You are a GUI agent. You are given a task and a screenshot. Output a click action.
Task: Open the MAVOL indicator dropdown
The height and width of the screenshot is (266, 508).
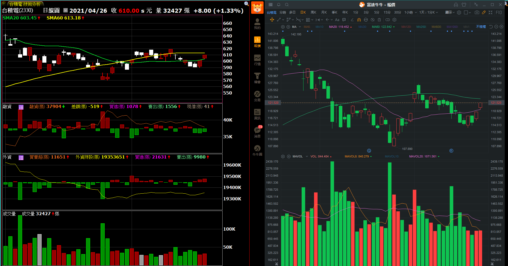(307, 156)
